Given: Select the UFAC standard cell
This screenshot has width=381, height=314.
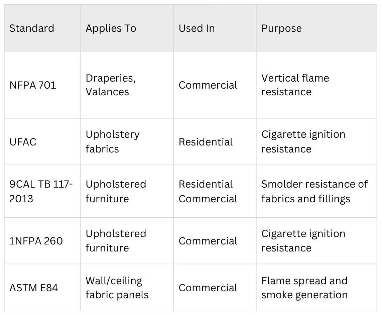Looking at the screenshot, I should [x=42, y=142].
